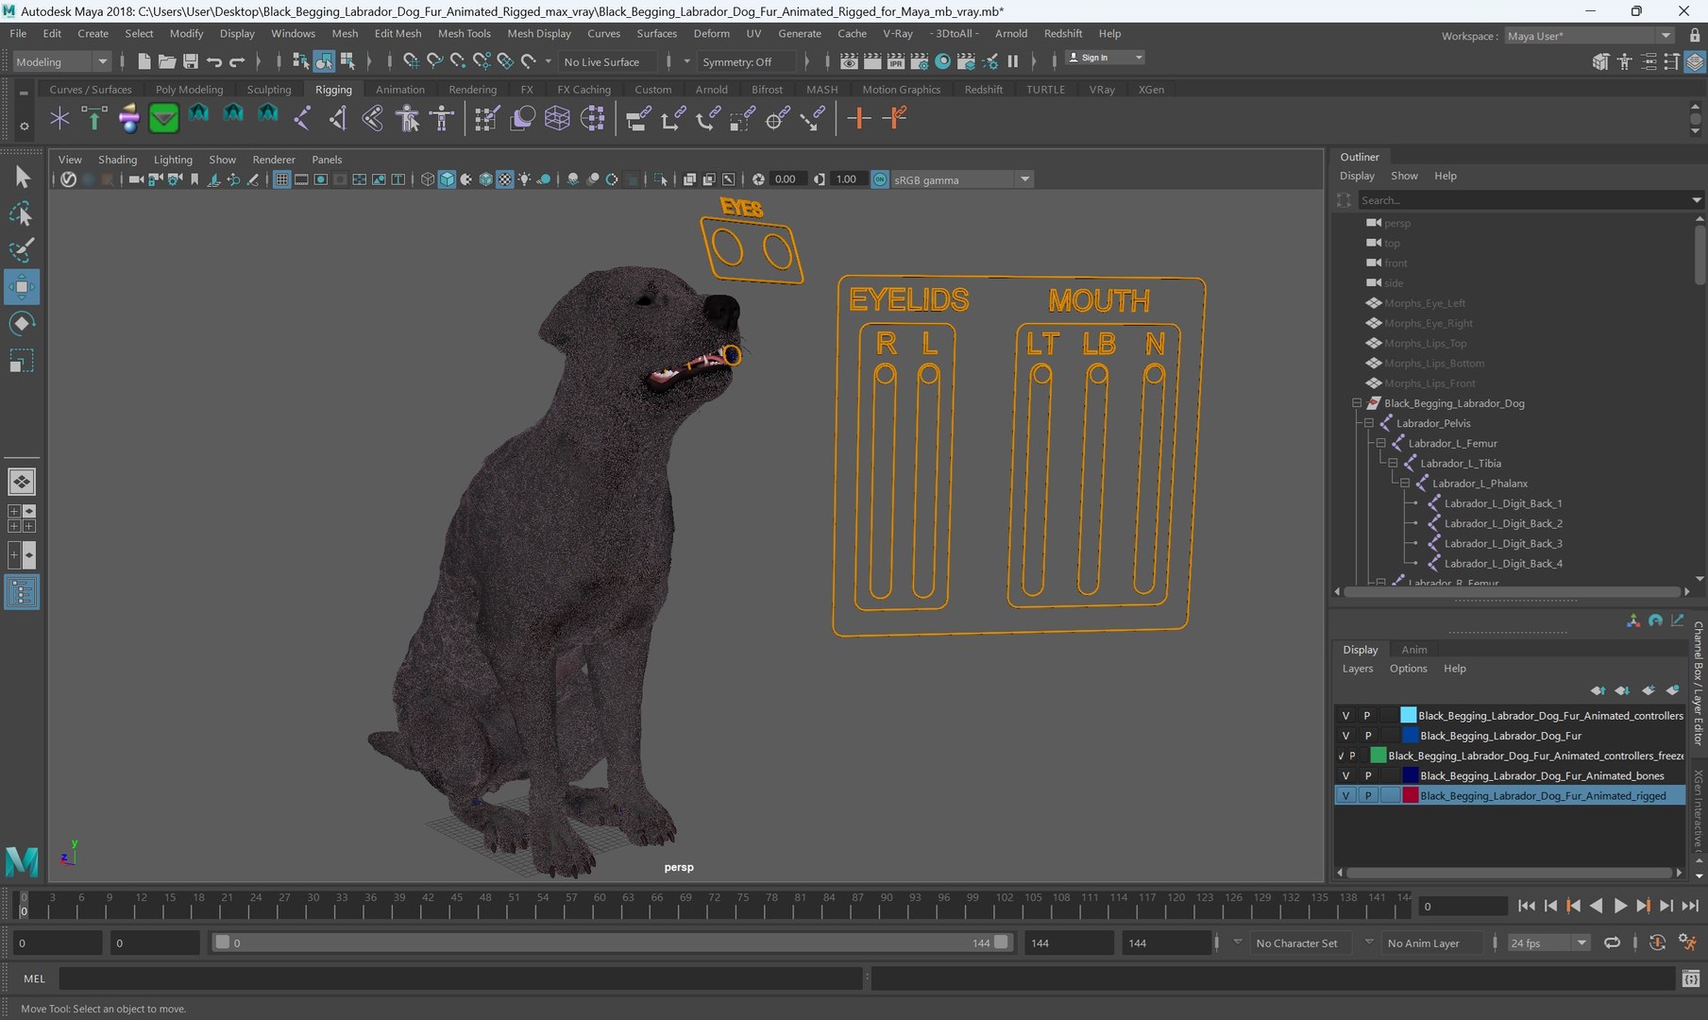The width and height of the screenshot is (1708, 1020).
Task: Create a new empty display layer
Action: (x=1648, y=690)
